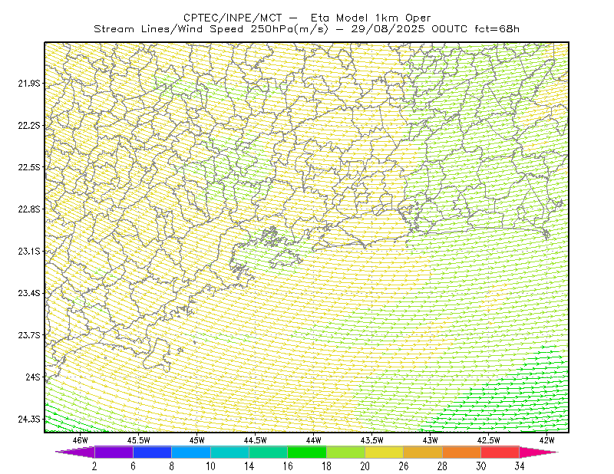Click the dark blue swatch between 6 and 8
This screenshot has height=474, width=614.
click(152, 452)
